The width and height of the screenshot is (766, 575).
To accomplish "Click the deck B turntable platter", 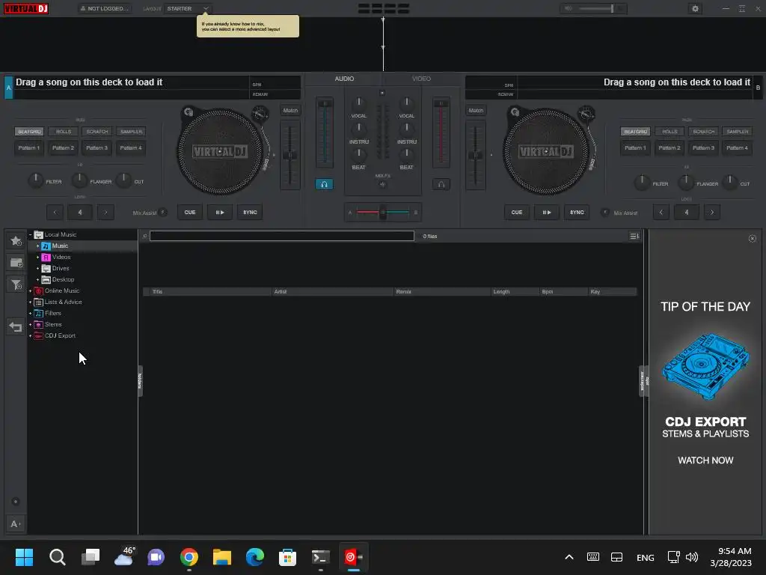I will click(x=545, y=151).
